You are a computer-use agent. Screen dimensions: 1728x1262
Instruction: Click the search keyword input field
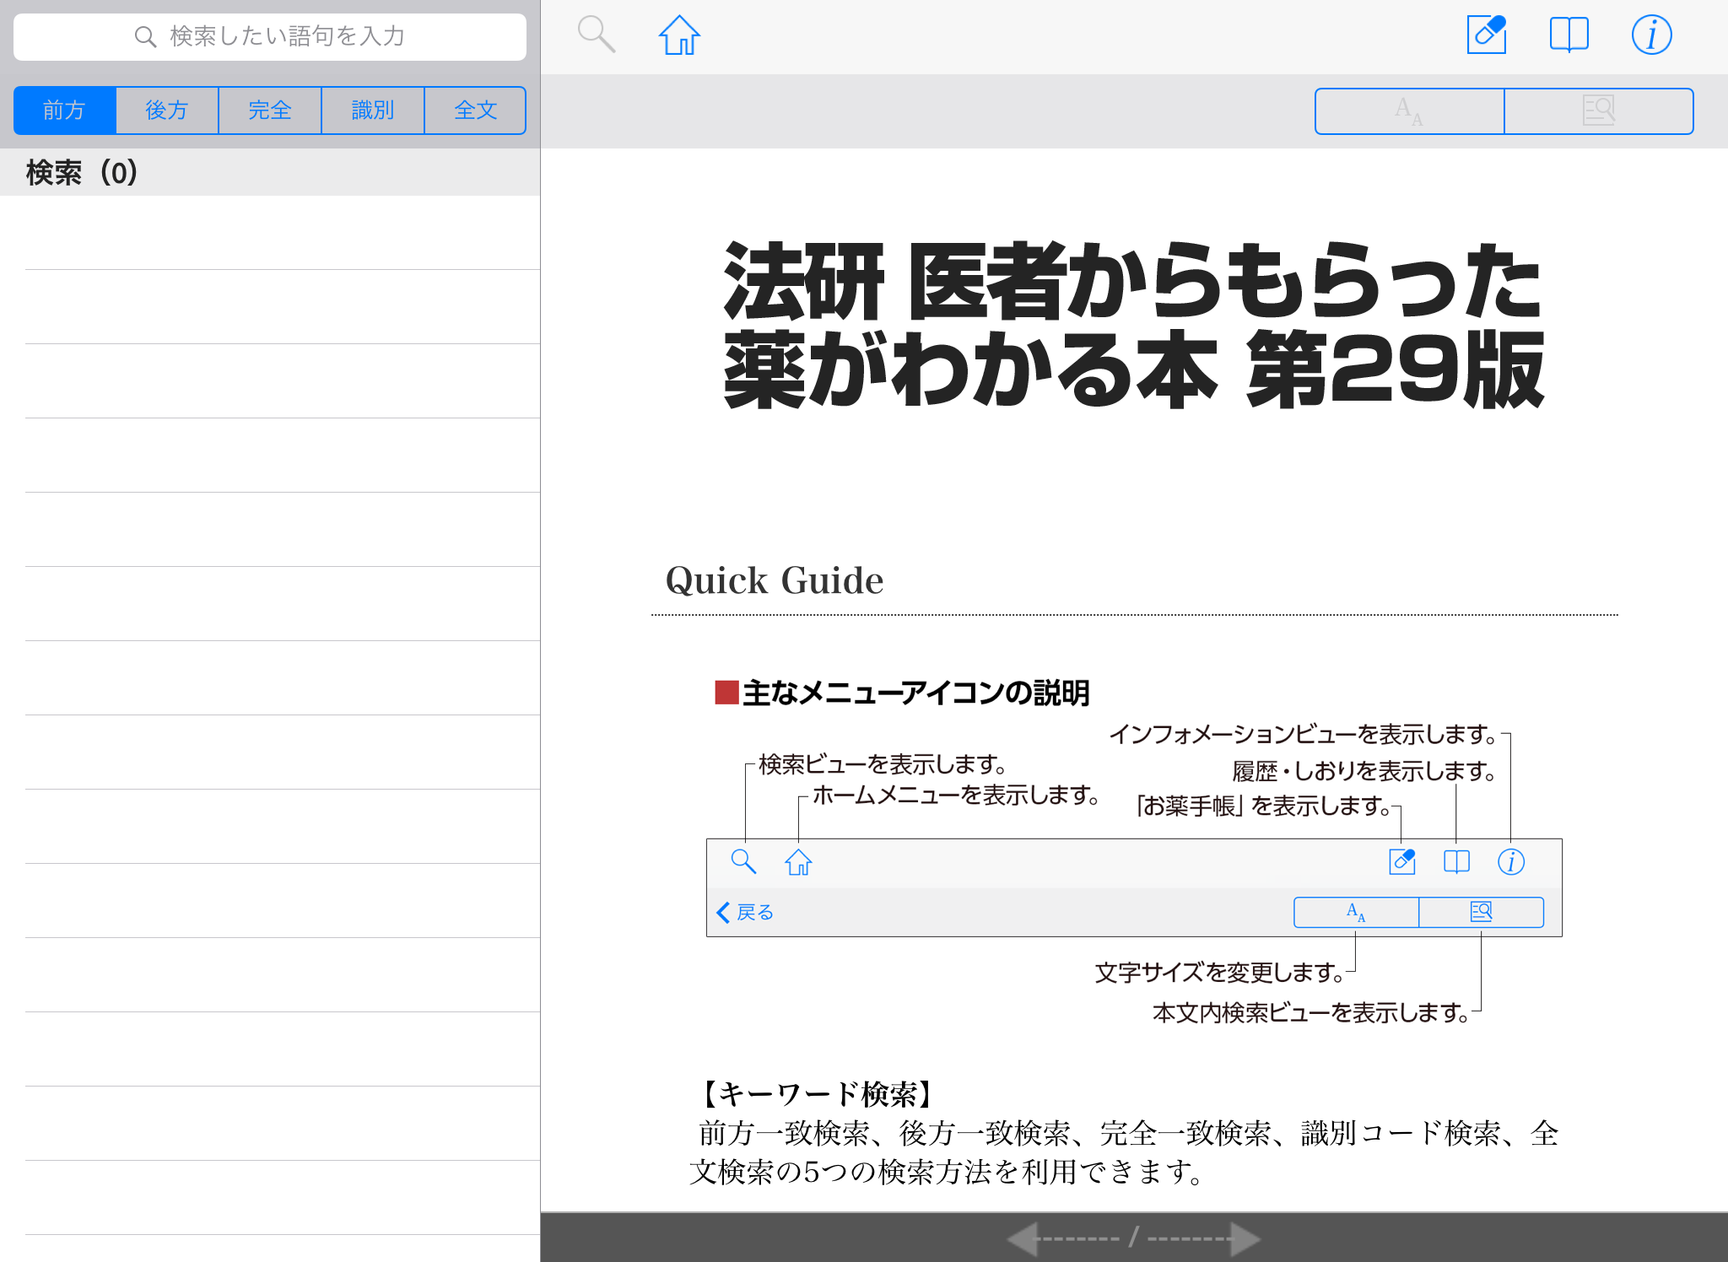(x=270, y=36)
